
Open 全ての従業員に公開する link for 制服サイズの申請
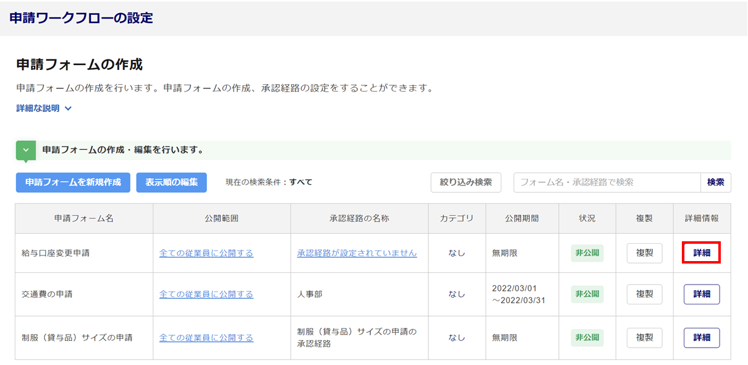206,338
